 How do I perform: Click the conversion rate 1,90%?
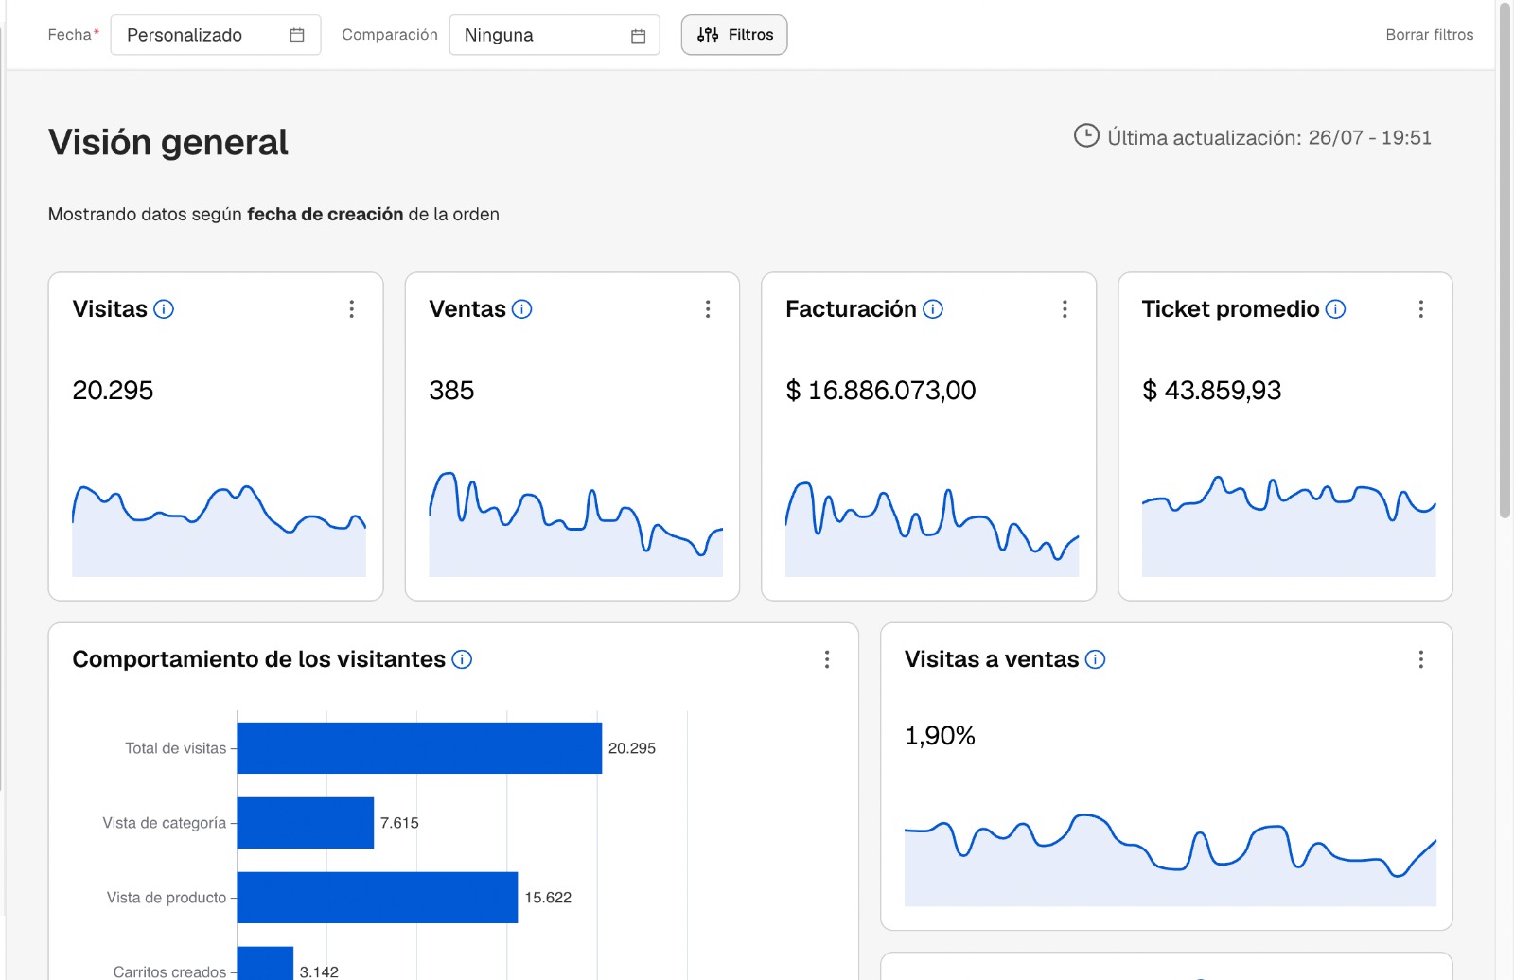click(x=940, y=736)
